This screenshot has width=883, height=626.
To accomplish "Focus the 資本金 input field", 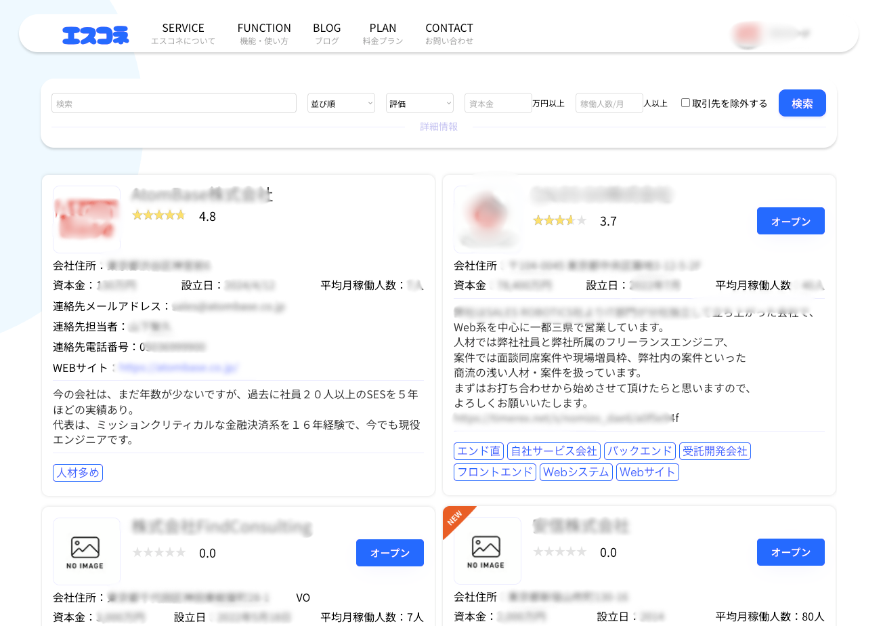I will pos(498,103).
